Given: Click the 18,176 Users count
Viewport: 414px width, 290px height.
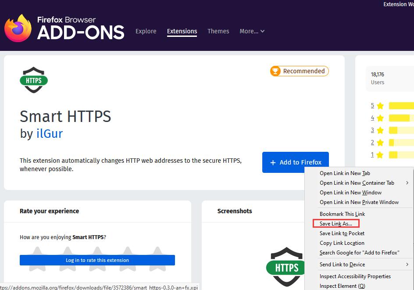Looking at the screenshot, I should 377,78.
